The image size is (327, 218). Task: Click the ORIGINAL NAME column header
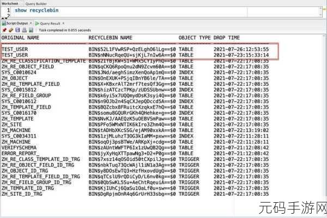(x=21, y=38)
